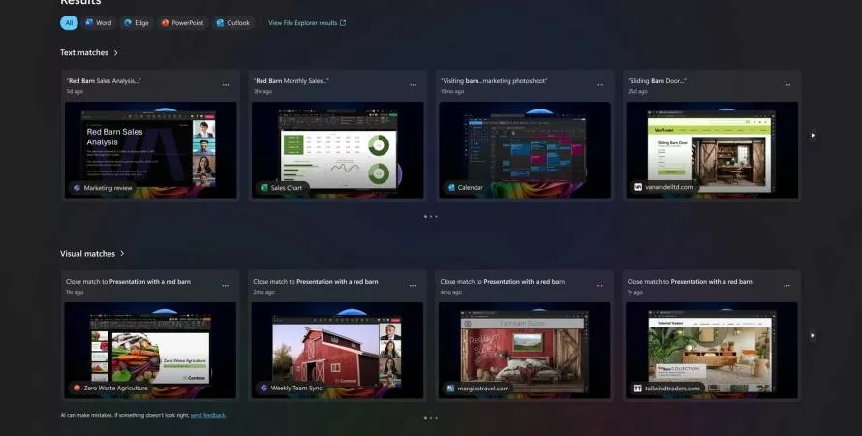Filter results by Word
This screenshot has height=436, width=862.
(99, 23)
